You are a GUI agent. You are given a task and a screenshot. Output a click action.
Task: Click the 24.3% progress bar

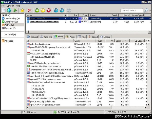(83, 22)
